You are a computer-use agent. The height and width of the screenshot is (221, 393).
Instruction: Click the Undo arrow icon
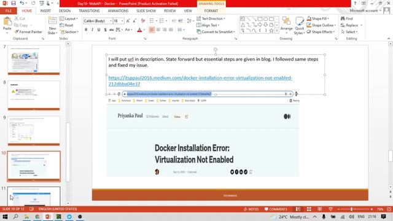[22, 3]
